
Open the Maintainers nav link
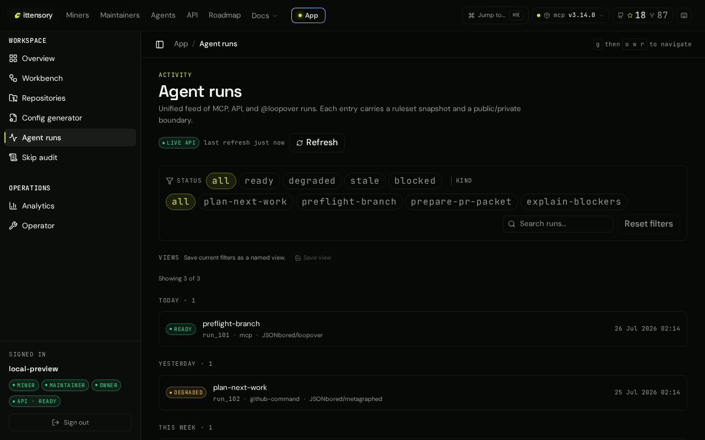pyautogui.click(x=120, y=15)
